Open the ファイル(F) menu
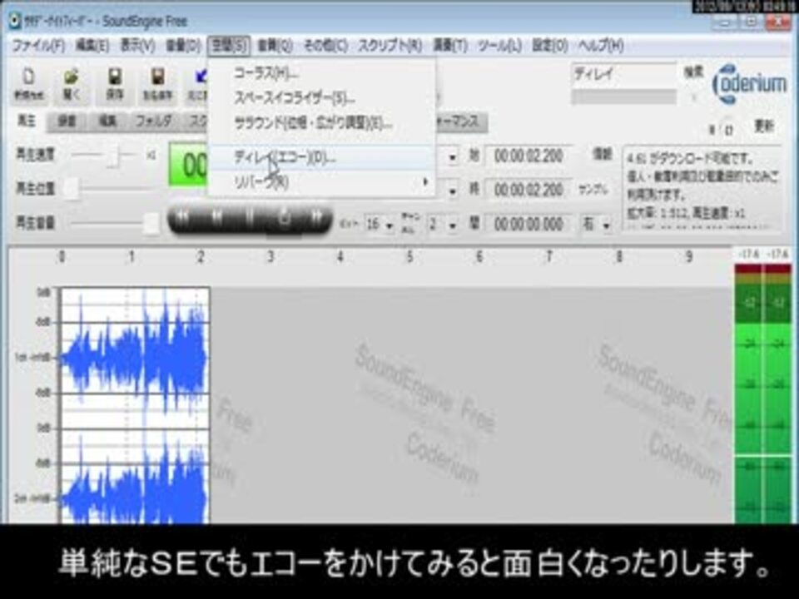Image resolution: width=799 pixels, height=599 pixels. tap(38, 46)
